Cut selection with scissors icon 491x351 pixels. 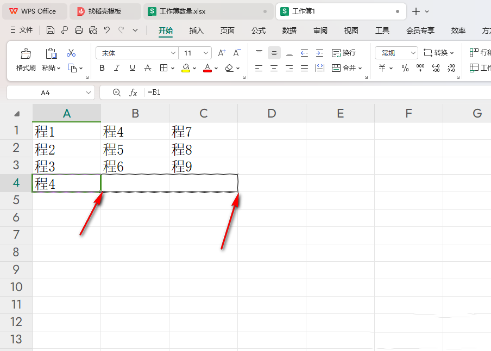[x=71, y=53]
